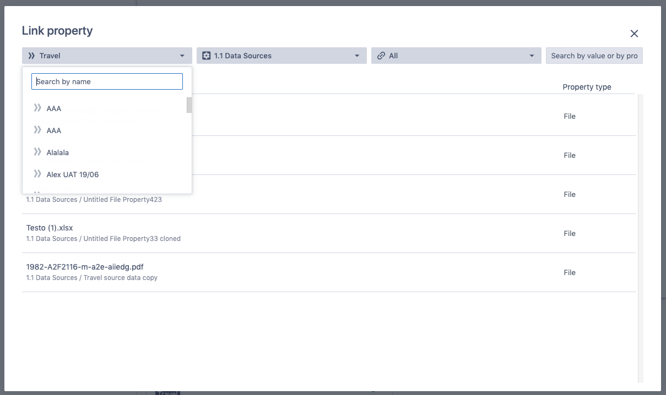The height and width of the screenshot is (395, 666).
Task: Pick the first AAA option text
Action: tap(54, 108)
